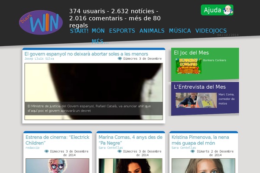Screen dimensions: 260x173
Task: Click comment icon in Marina Comas card
Action: 120,151
